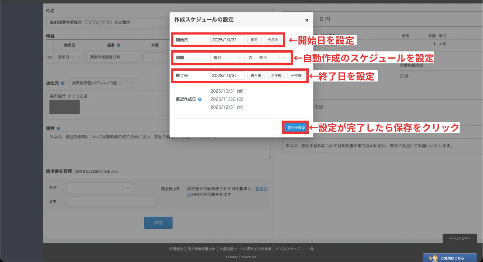Screen dimensions: 483x262
Task: Close the 作成スケジュールの設定 dialog
Action: click(x=306, y=20)
